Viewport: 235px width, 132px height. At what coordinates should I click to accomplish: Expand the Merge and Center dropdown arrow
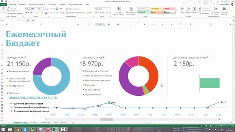pos(93,13)
